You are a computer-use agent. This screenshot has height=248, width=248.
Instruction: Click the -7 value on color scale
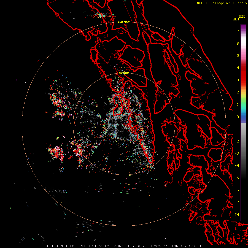point(237,202)
